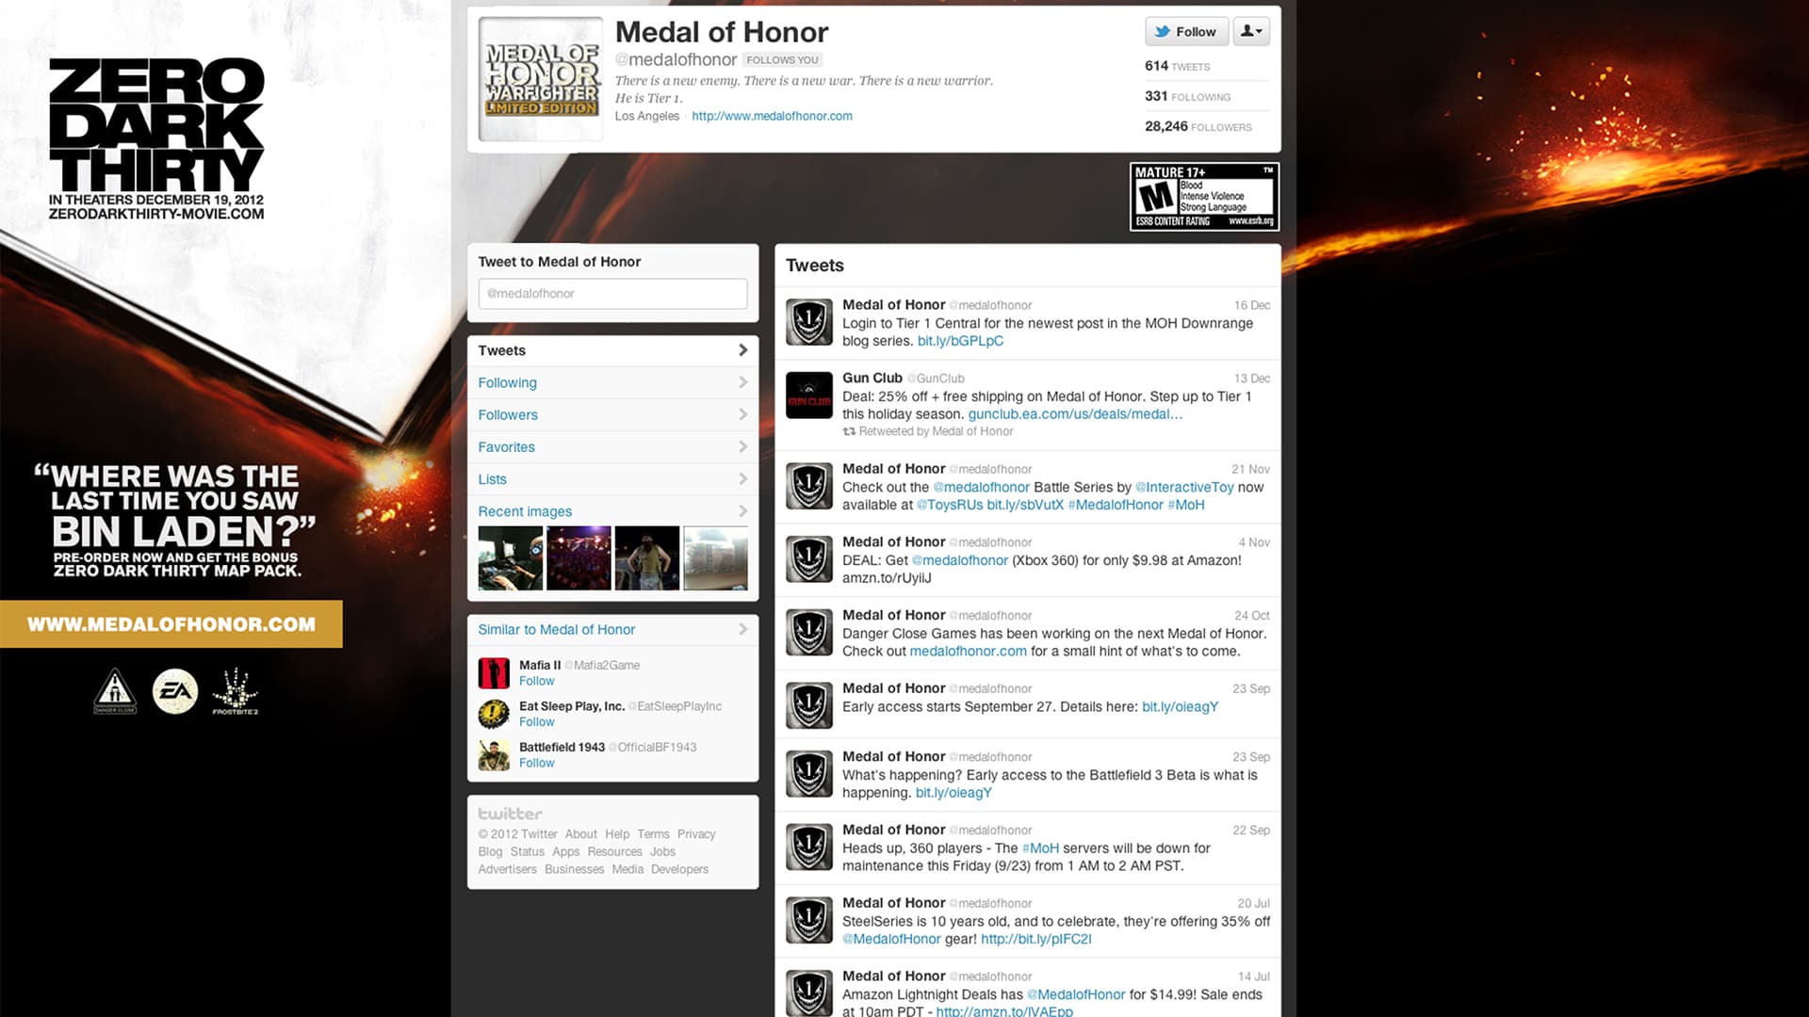
Task: Click the Eat Sleep Play avatar icon
Action: 494,714
